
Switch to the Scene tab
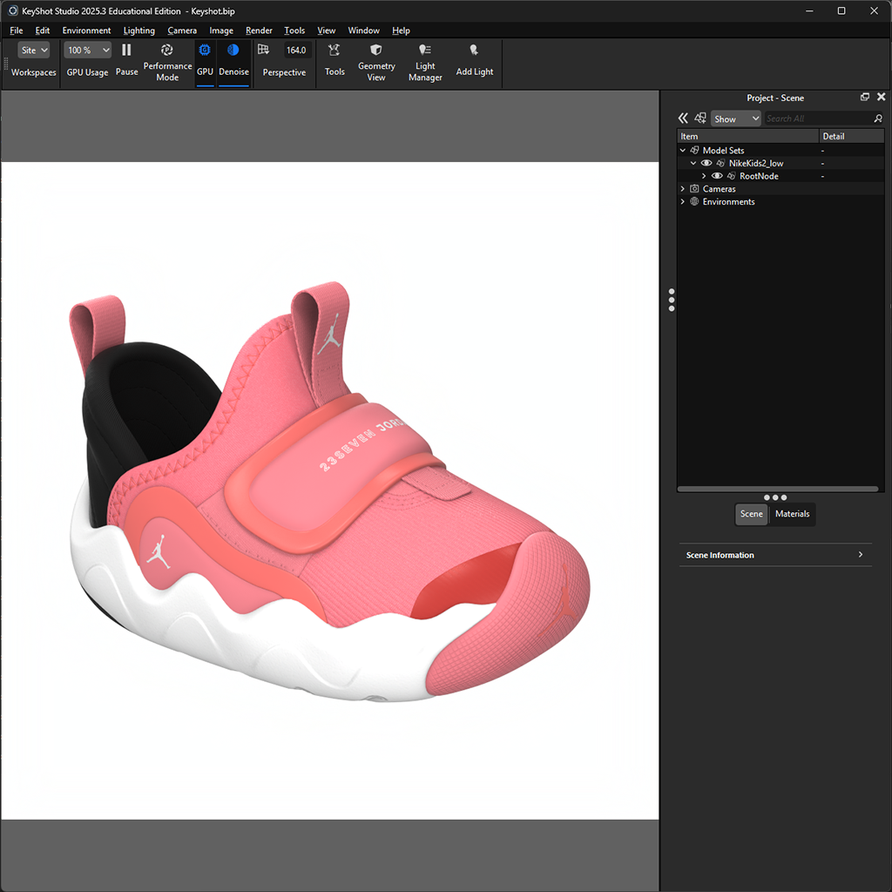(x=751, y=514)
